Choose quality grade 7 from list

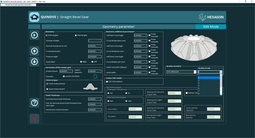tap(209, 91)
